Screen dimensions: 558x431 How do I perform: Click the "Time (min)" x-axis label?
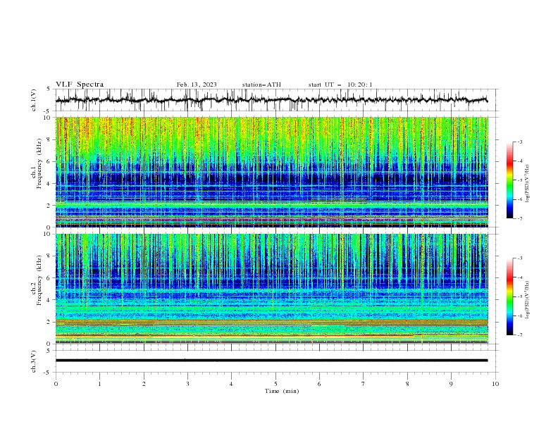[282, 391]
